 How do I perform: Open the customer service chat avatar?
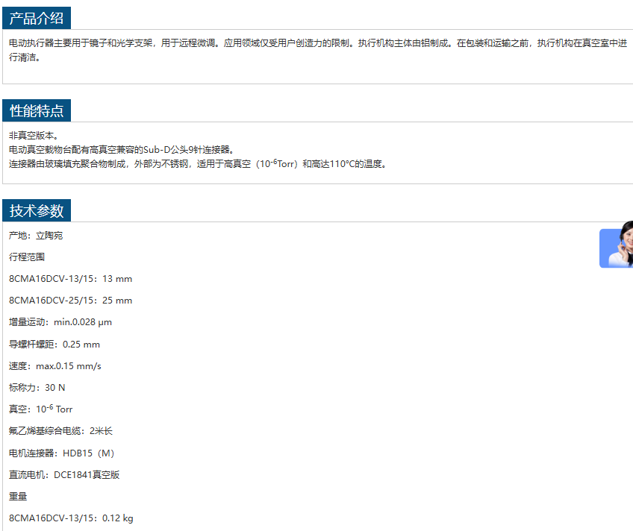(x=617, y=248)
